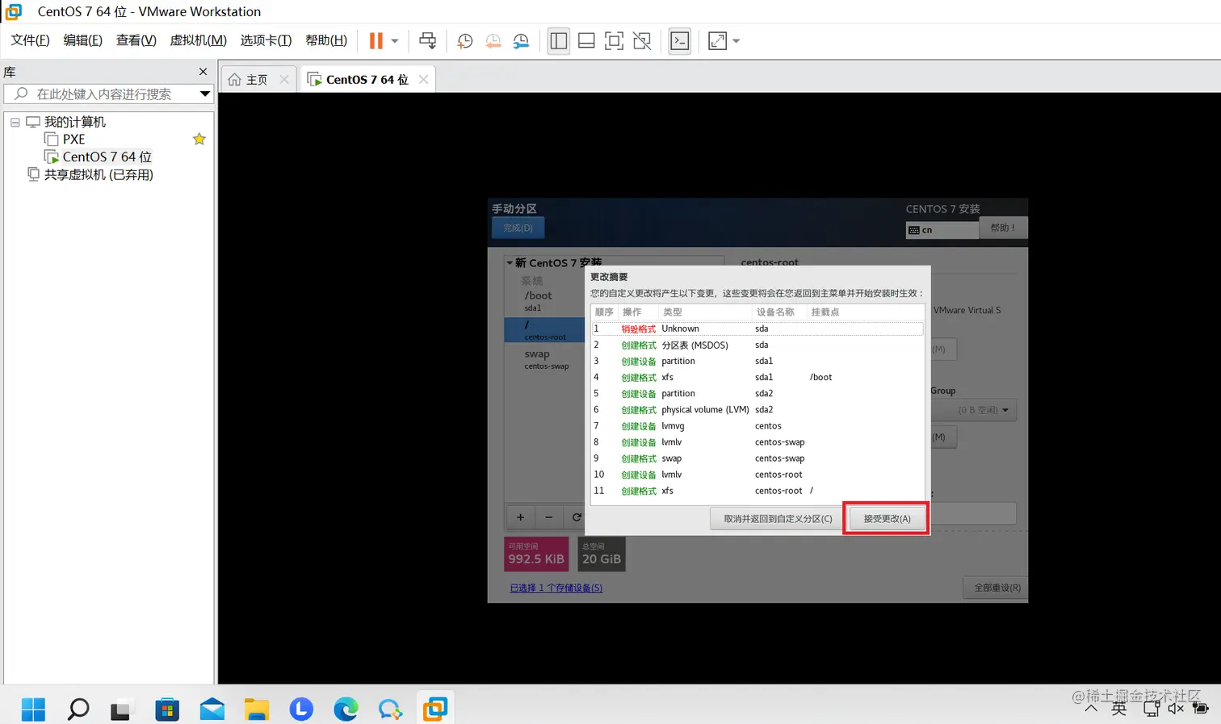Select row 1 销毁格式 Unknown sda
The height and width of the screenshot is (724, 1221).
[757, 329]
